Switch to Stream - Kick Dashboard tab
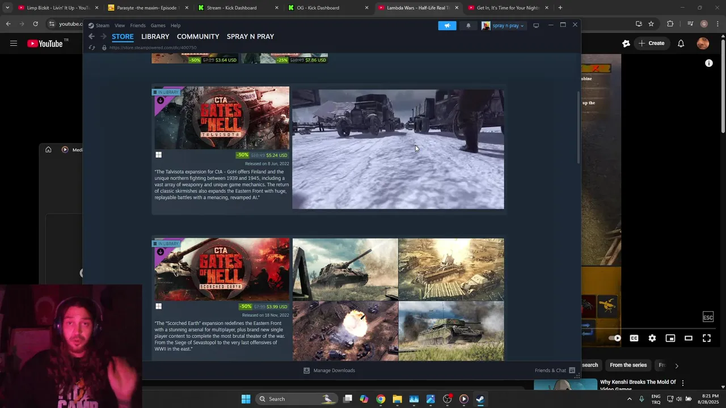The width and height of the screenshot is (726, 408). coord(238,8)
